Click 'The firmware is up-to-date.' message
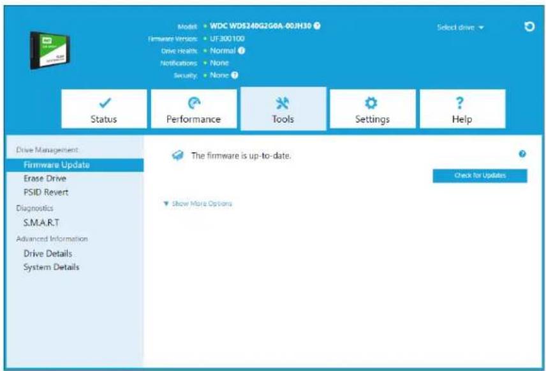The width and height of the screenshot is (546, 371). [241, 156]
